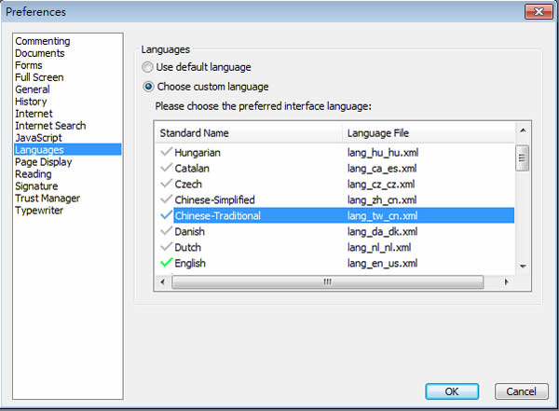
Task: Click the horizontal scrollbar right arrow
Action: 506,281
